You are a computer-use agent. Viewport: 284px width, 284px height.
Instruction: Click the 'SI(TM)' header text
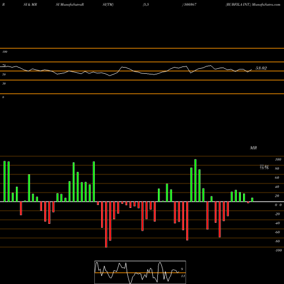click(x=108, y=5)
